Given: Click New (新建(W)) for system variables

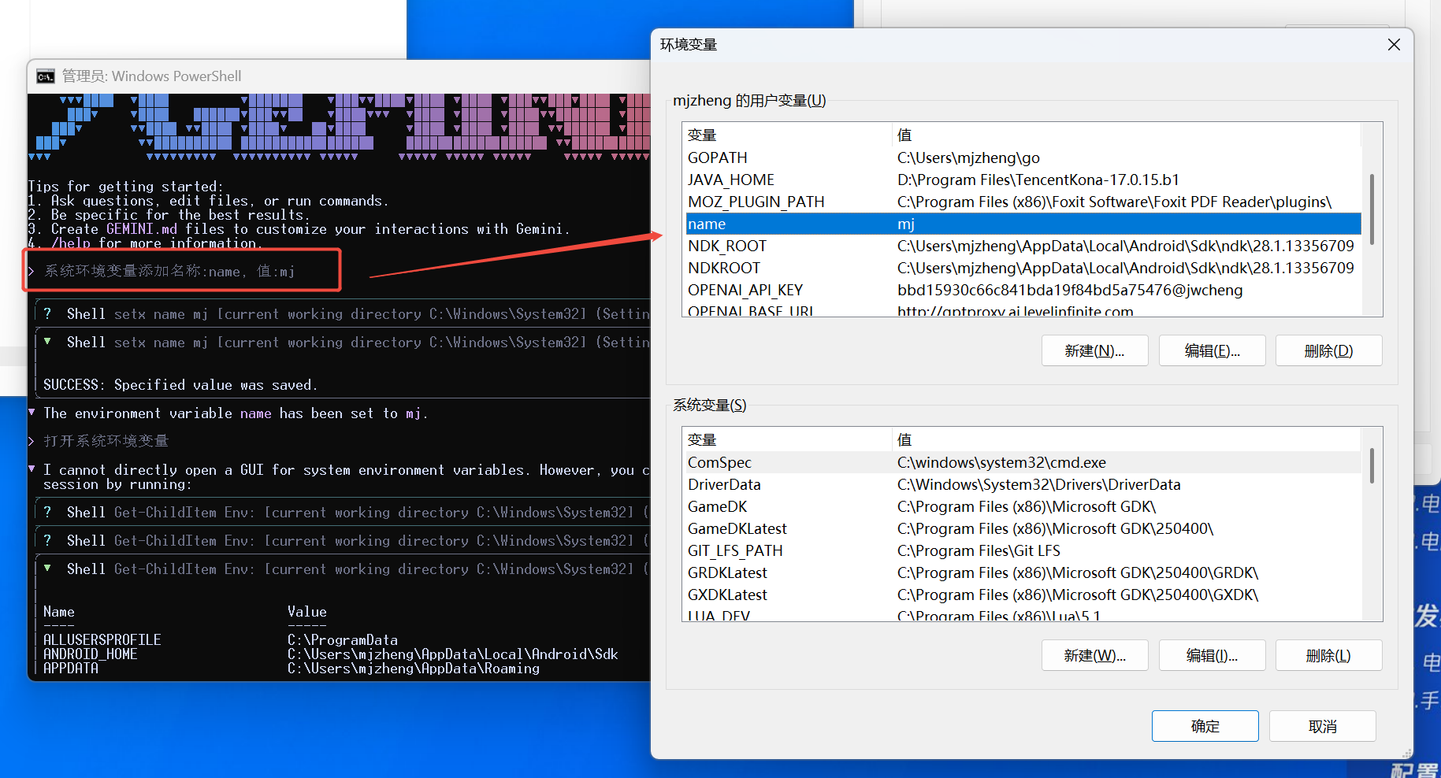Looking at the screenshot, I should coord(1094,656).
